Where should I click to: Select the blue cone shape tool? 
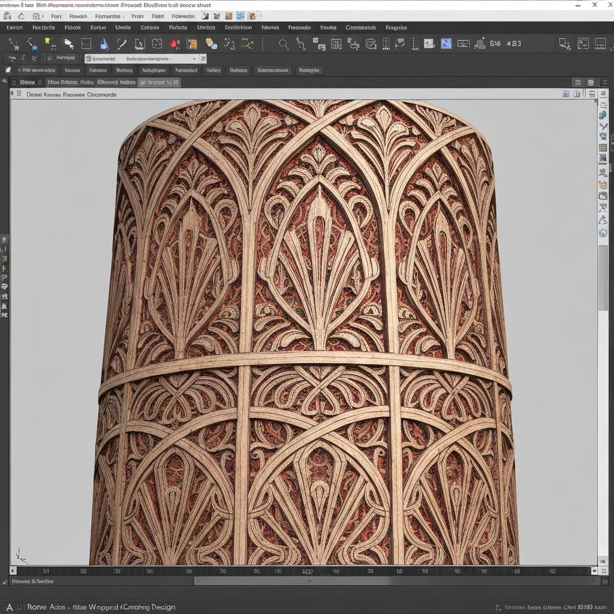(x=104, y=44)
